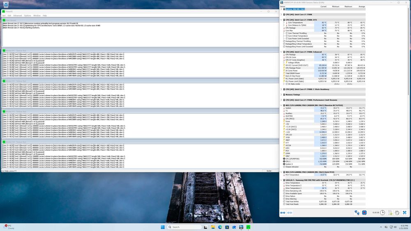Click the Worker #3 subwindow icon
The width and height of the screenshot is (411, 231).
[4, 112]
